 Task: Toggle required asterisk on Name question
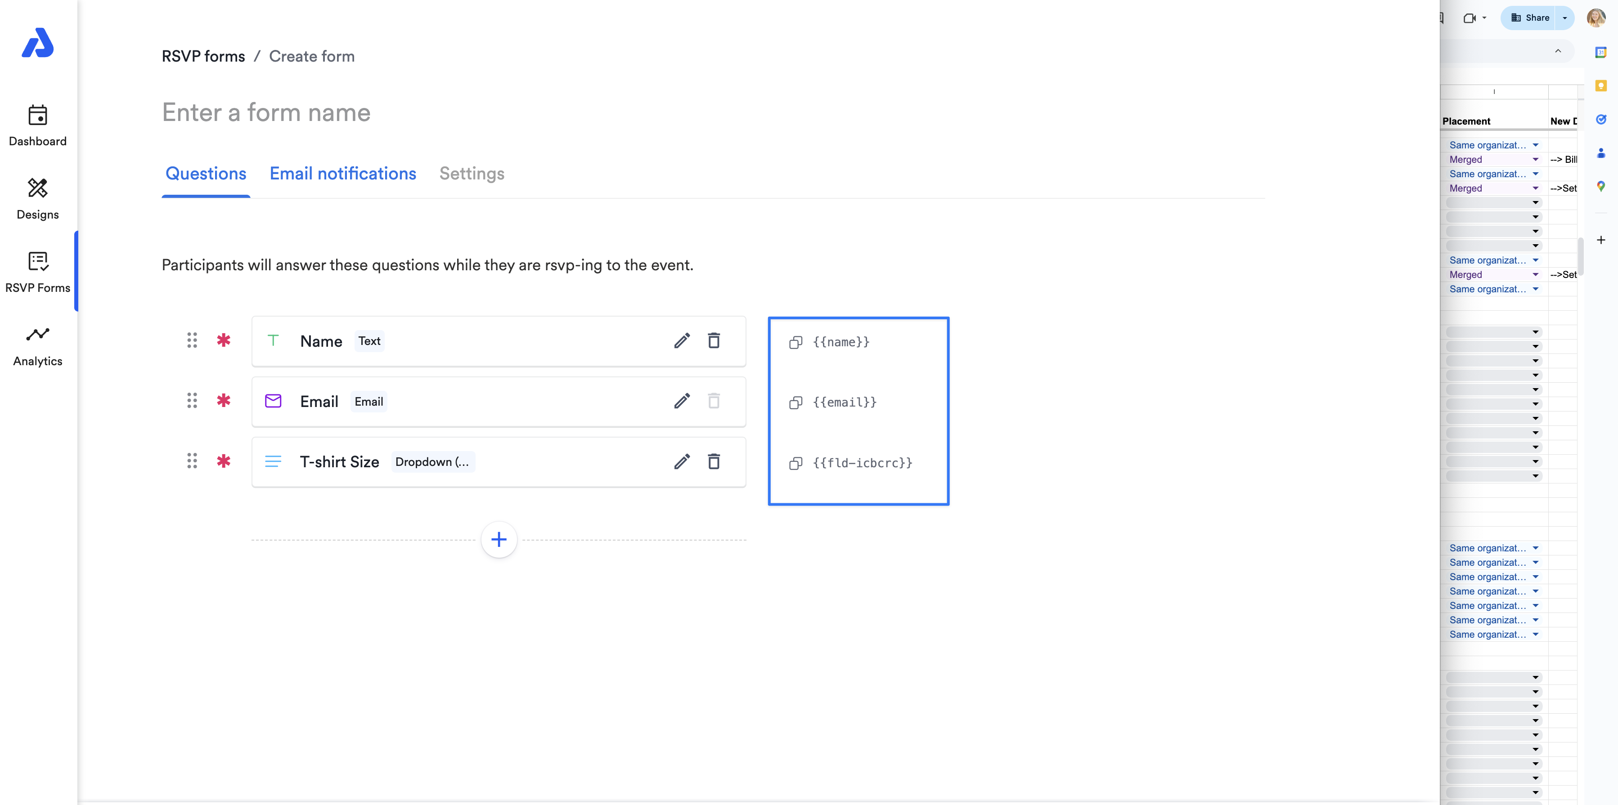224,340
